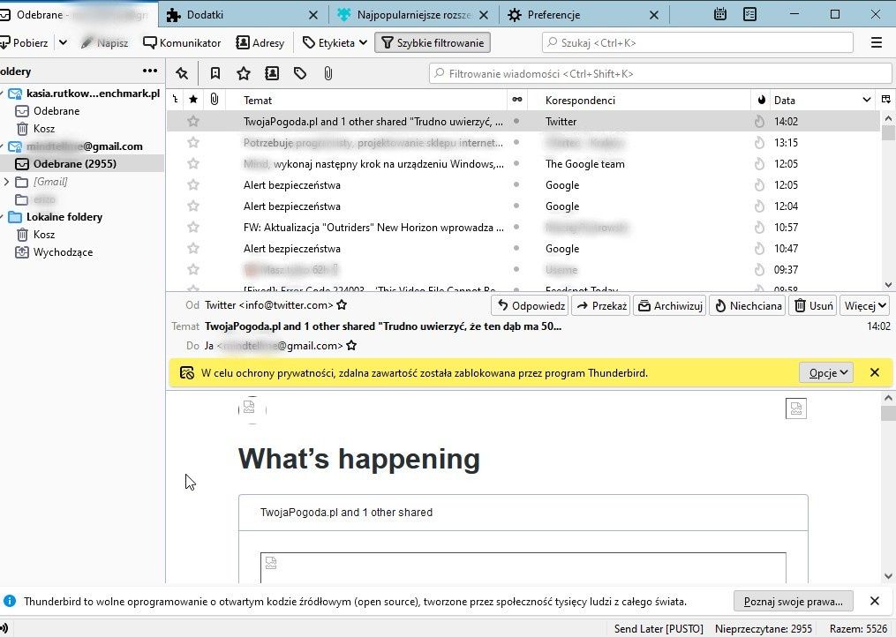Viewport: 896px width, 637px height.
Task: Click Przekaż forward button
Action: coord(600,305)
